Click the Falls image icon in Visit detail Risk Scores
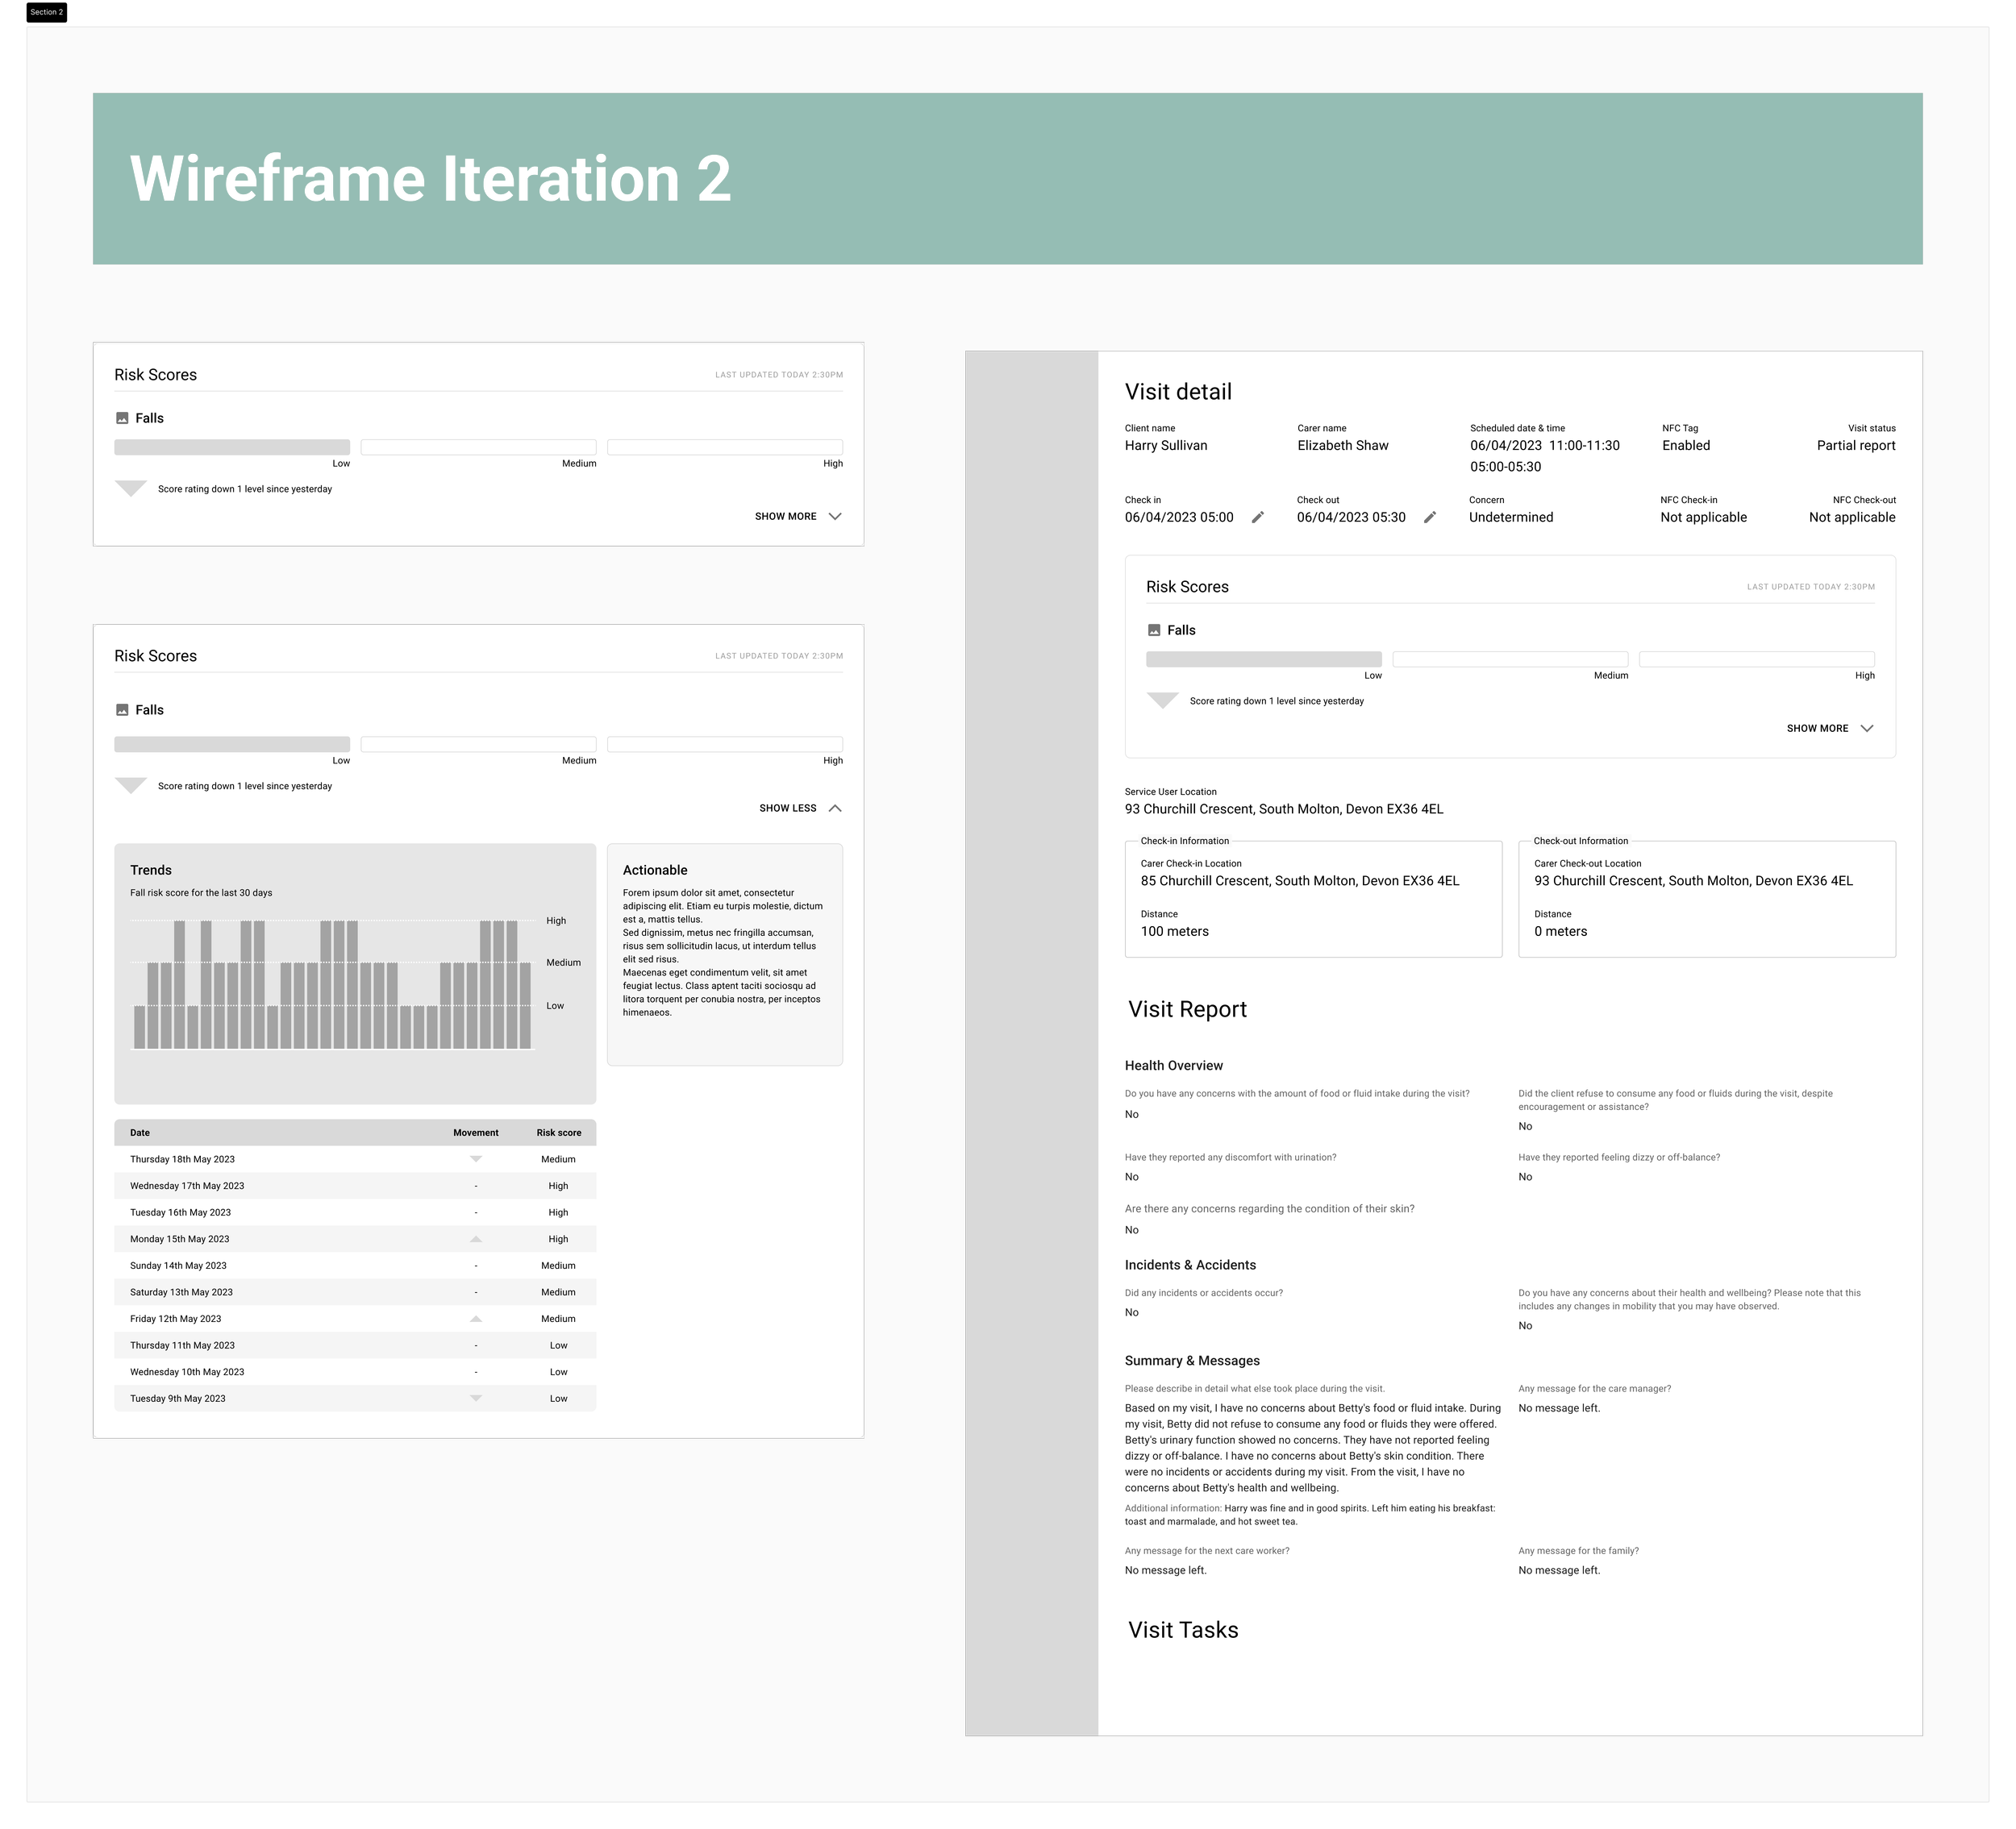Viewport: 2016px width, 1829px height. 1154,630
